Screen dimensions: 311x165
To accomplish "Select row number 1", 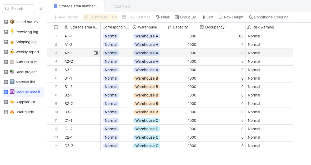I will (x=56, y=36).
